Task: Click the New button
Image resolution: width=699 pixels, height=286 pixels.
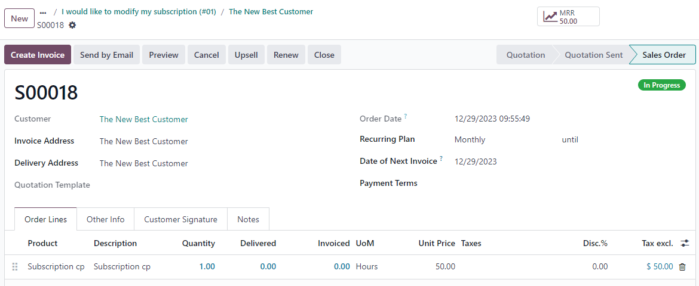Action: tap(19, 18)
